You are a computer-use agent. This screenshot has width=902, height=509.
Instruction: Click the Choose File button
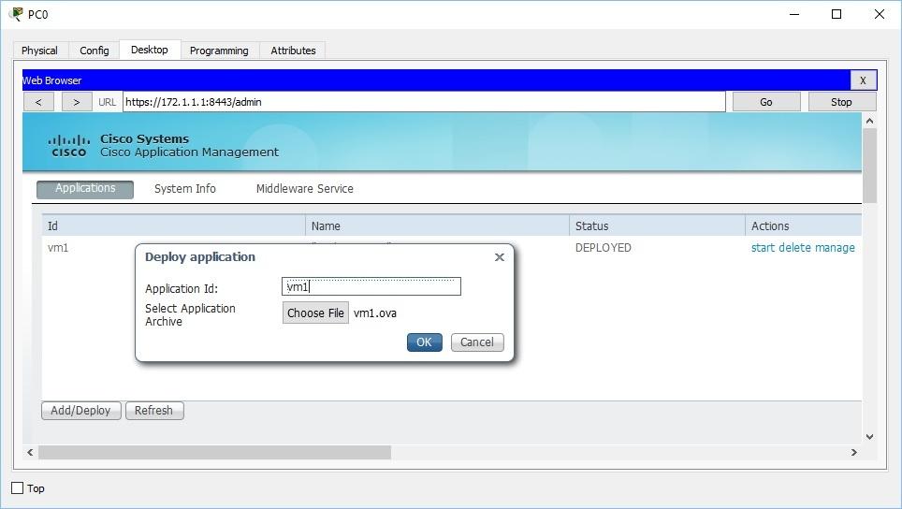pyautogui.click(x=316, y=313)
